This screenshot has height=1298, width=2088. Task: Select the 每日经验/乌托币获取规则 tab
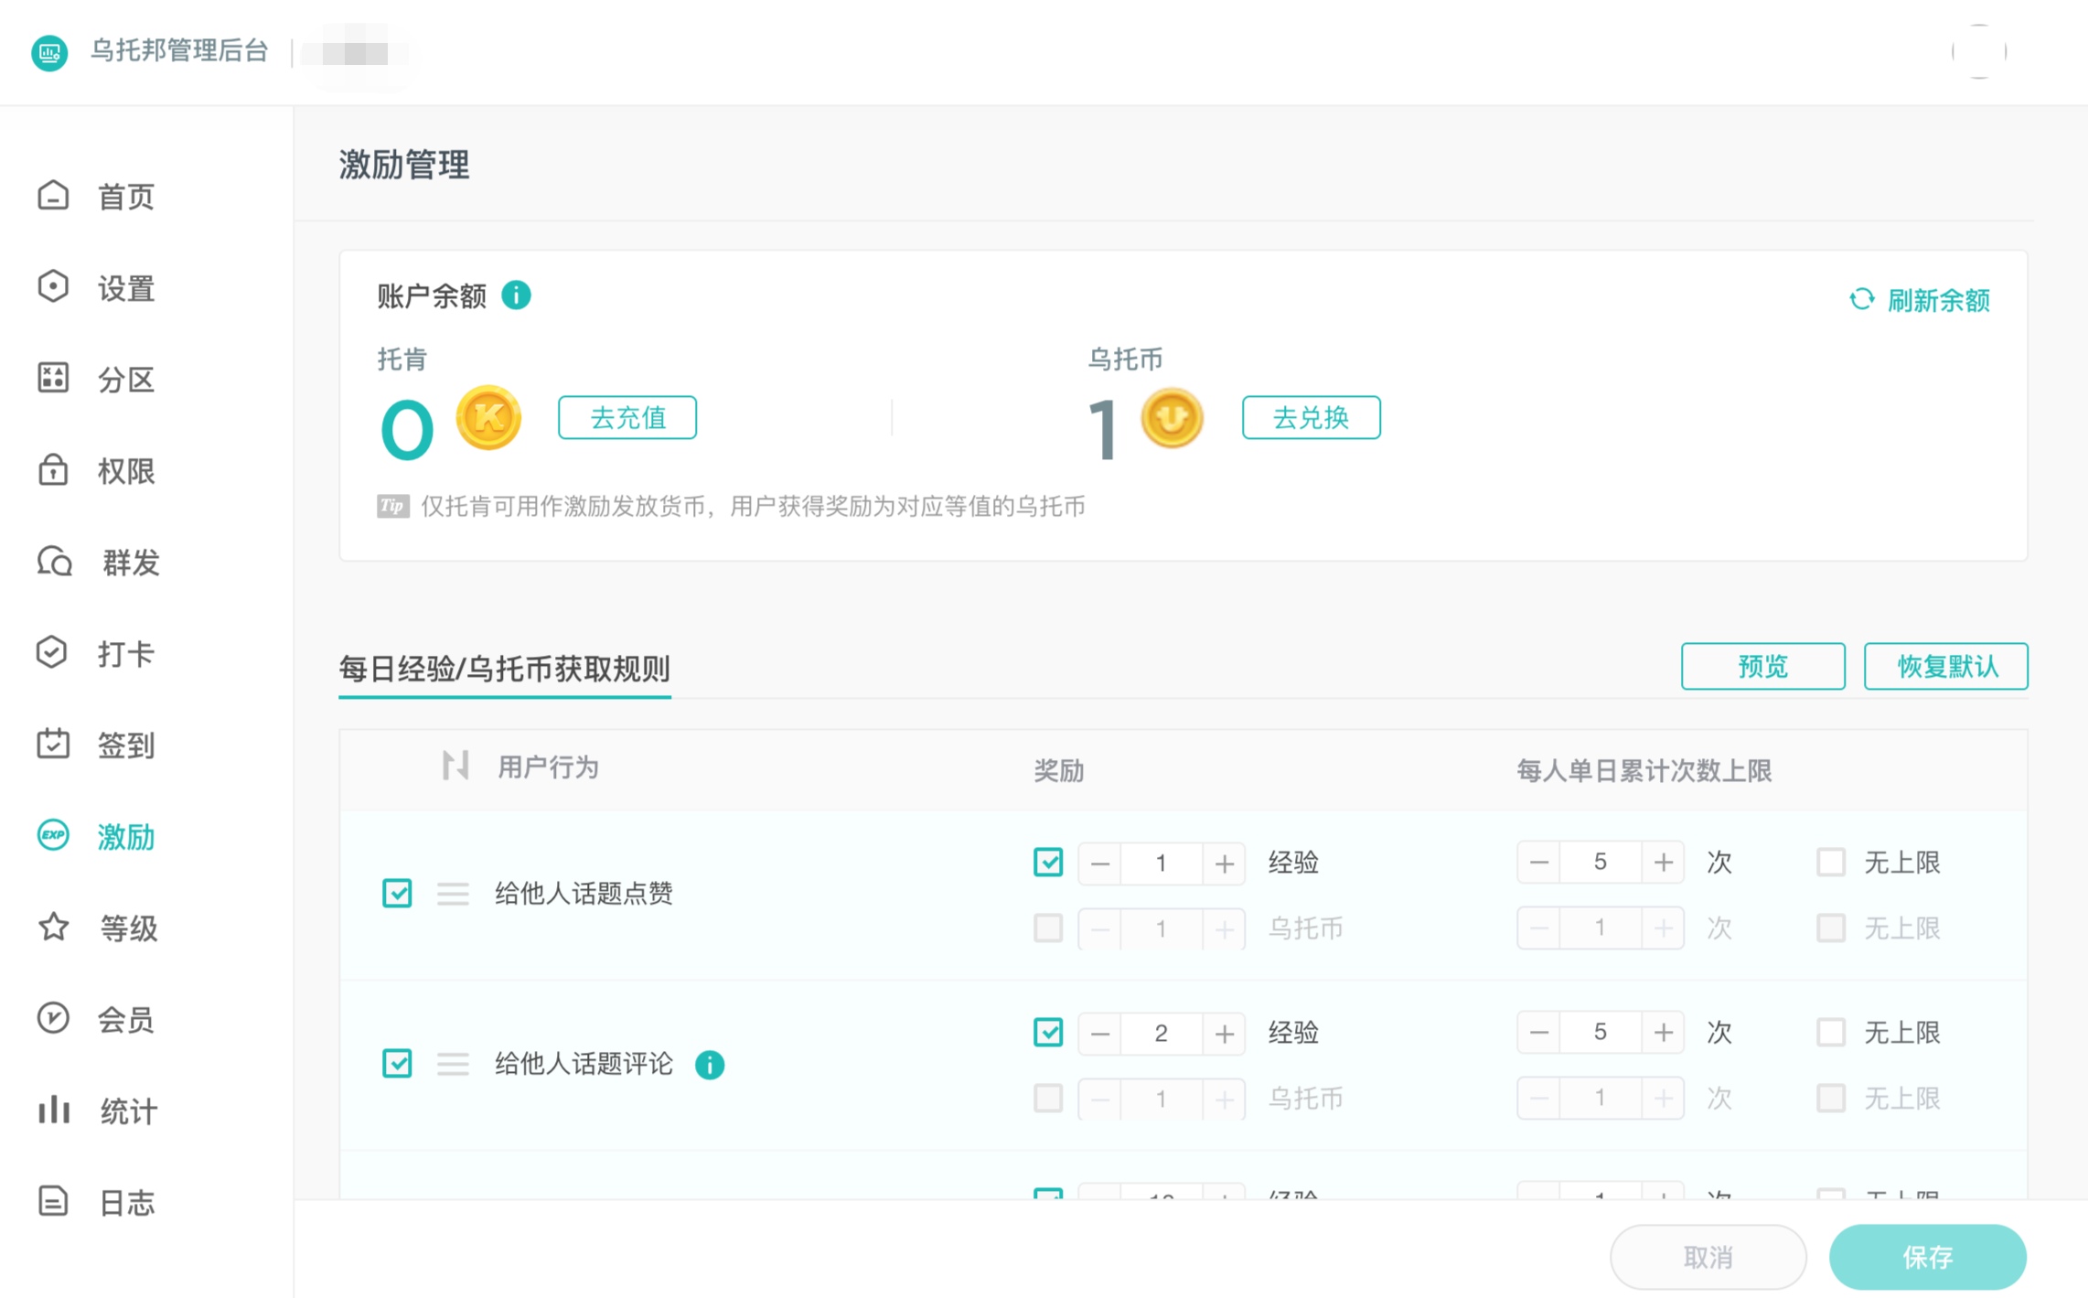[504, 669]
